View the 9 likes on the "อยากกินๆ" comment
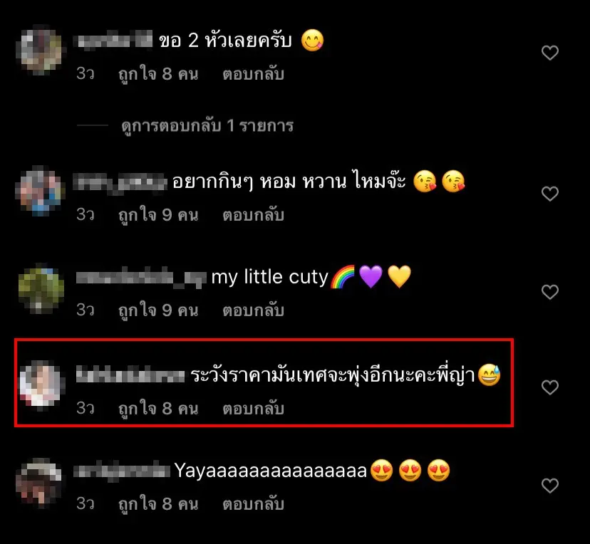Image resolution: width=590 pixels, height=544 pixels. point(158,215)
